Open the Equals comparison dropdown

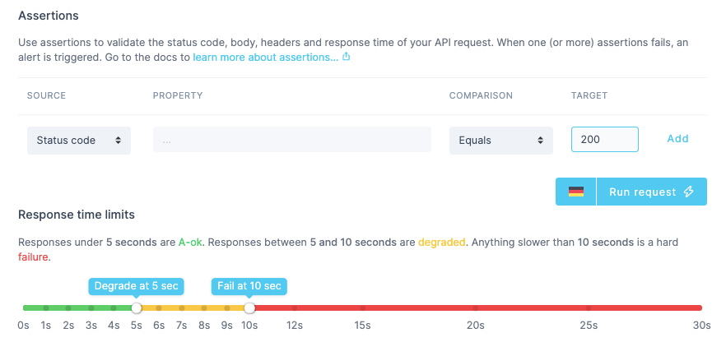click(500, 140)
